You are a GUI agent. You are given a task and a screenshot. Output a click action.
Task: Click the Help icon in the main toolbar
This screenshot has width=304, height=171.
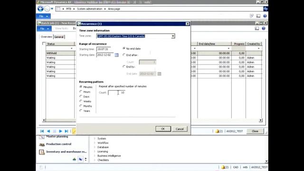point(265,16)
